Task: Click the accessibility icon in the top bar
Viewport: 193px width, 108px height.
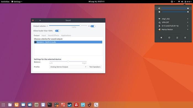Action: 172,2
